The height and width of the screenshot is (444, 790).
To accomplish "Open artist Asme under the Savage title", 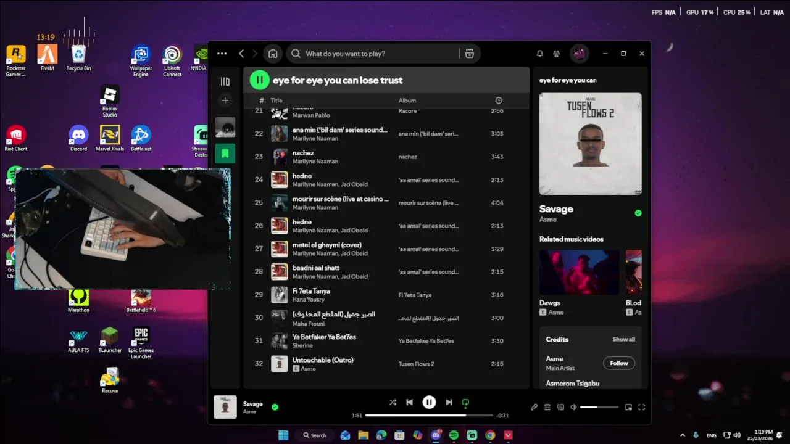I will [548, 220].
